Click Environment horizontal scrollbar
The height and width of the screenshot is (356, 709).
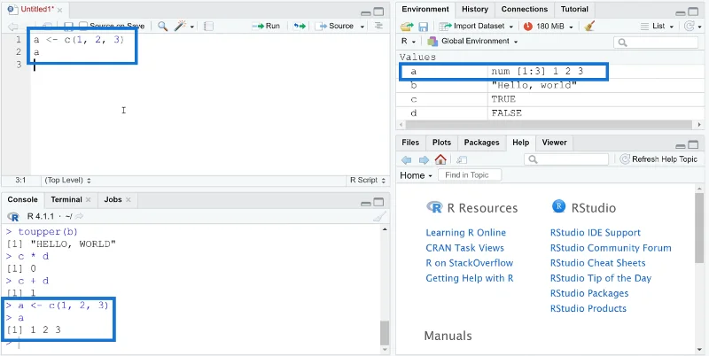tap(550, 124)
